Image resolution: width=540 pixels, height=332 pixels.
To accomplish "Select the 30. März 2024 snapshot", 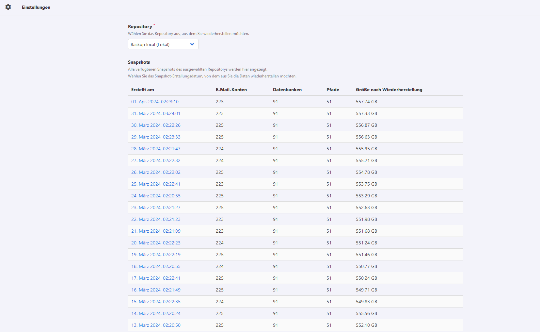I will 156,125.
